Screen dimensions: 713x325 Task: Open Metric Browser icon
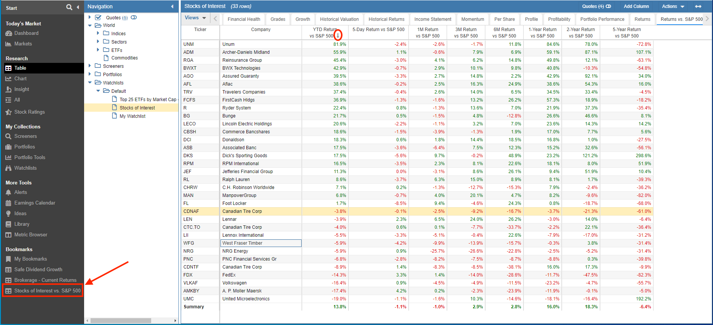[8, 235]
